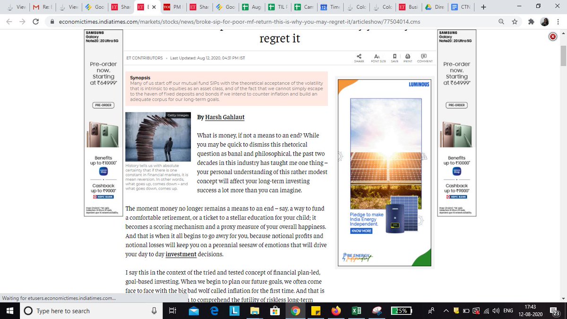
Task: Open the Chrome three-dot menu
Action: pos(558,22)
